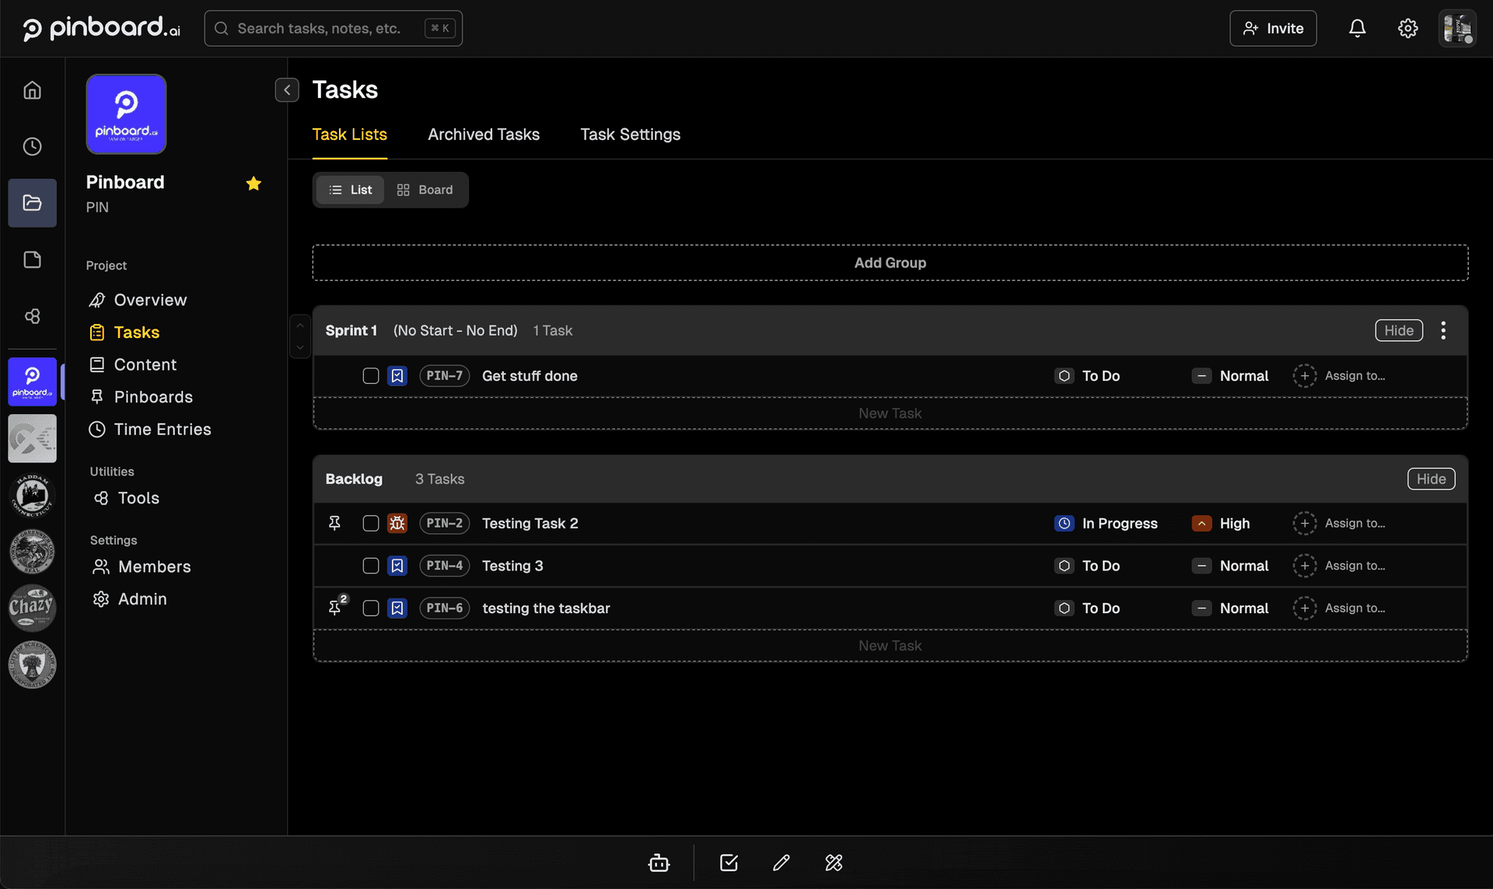The height and width of the screenshot is (889, 1493).
Task: Switch to the Archived Tasks tab
Action: (484, 134)
